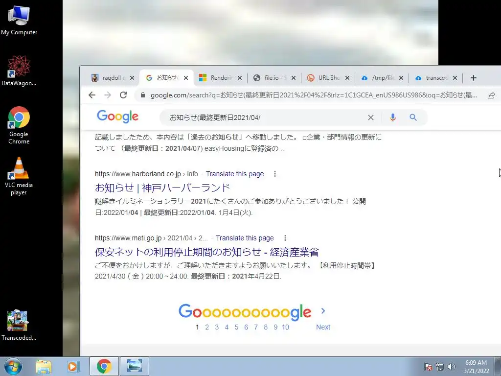Image resolution: width=501 pixels, height=376 pixels.
Task: Go to results page 9
Action: (x=275, y=327)
